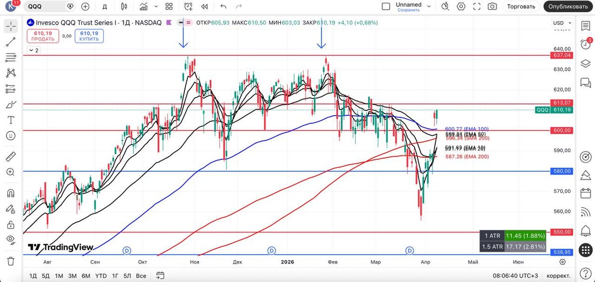Toggle lock all drawings
Viewport: 595px width, 282px height.
[x=10, y=224]
